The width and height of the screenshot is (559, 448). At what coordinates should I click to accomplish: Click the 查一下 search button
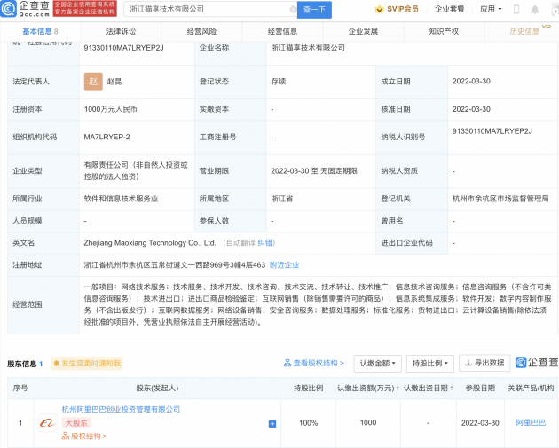coord(314,10)
